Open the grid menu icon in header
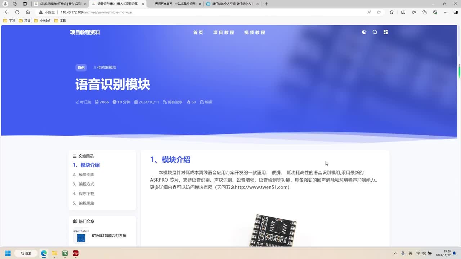 click(x=386, y=32)
